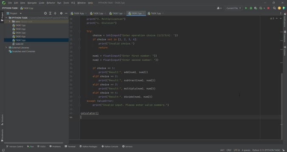Open Search Everywhere magnifier icon
Screen dimensions: 287x152
pos(274,8)
